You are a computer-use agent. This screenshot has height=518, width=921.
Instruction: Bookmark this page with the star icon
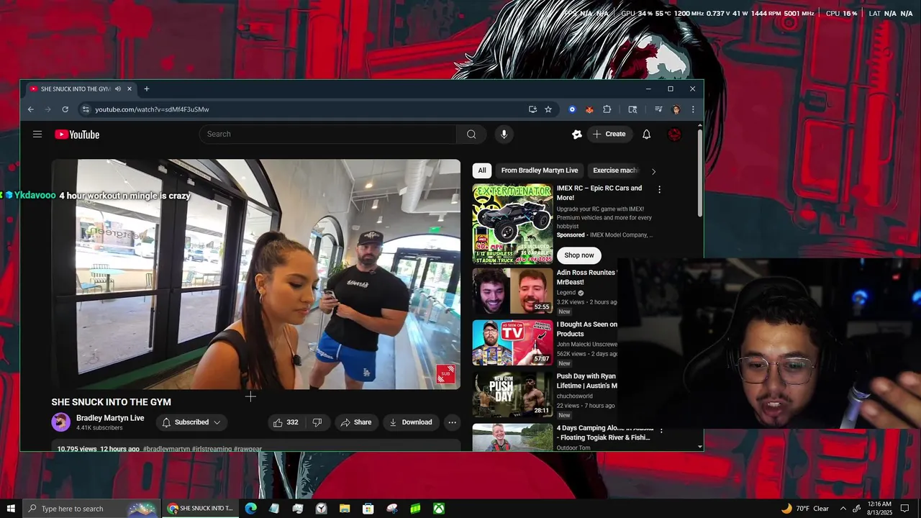[x=548, y=109]
